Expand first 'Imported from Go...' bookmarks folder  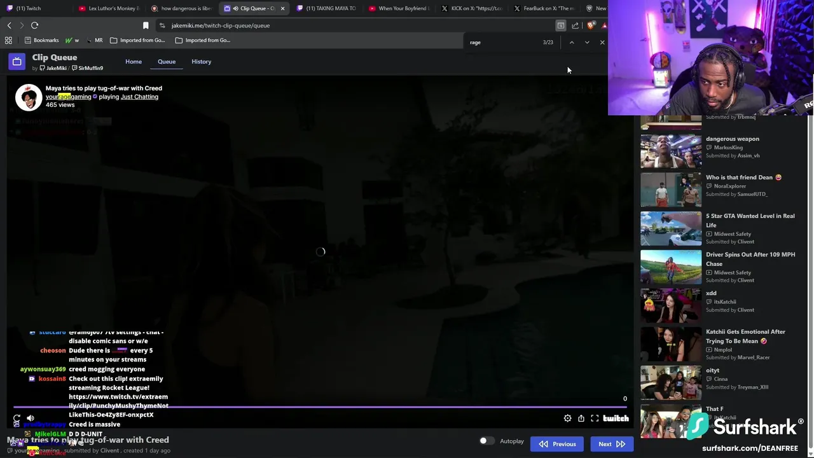click(x=137, y=40)
